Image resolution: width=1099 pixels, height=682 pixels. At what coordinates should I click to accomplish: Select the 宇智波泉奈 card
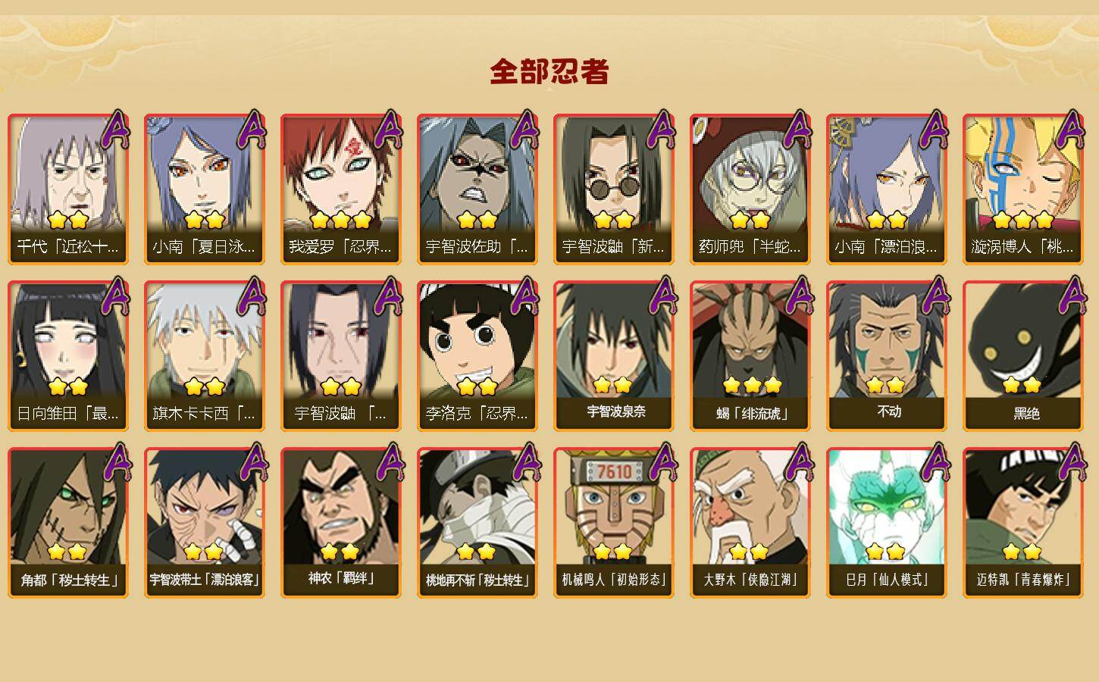point(614,356)
